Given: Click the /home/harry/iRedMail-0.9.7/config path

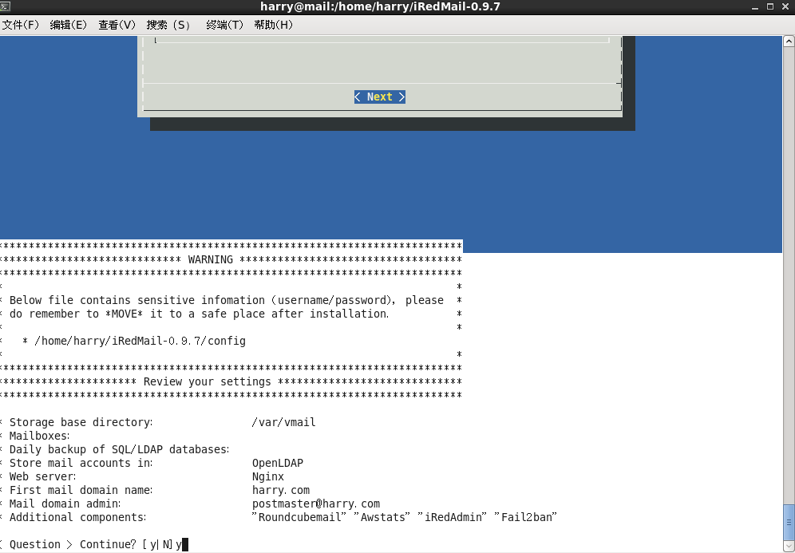Looking at the screenshot, I should coord(140,341).
